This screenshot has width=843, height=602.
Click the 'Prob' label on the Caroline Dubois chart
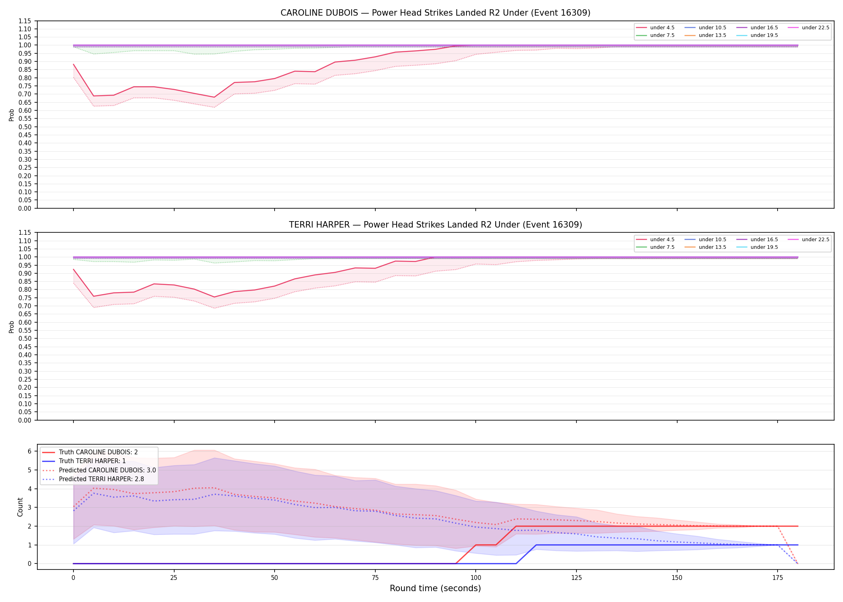pos(12,115)
